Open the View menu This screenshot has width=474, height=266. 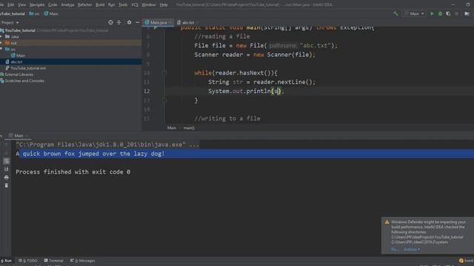pos(21,5)
